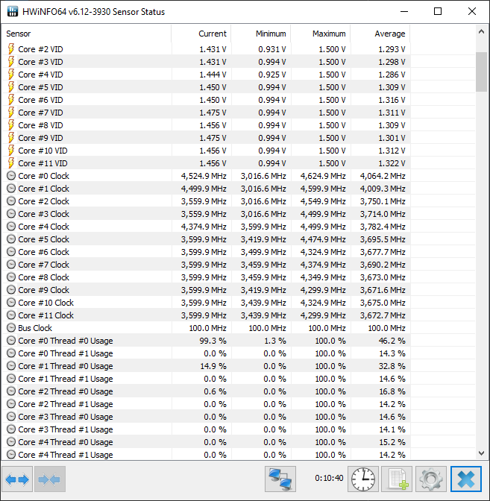This screenshot has width=490, height=501.
Task: Click current usage value 99.3 %
Action: 213,341
